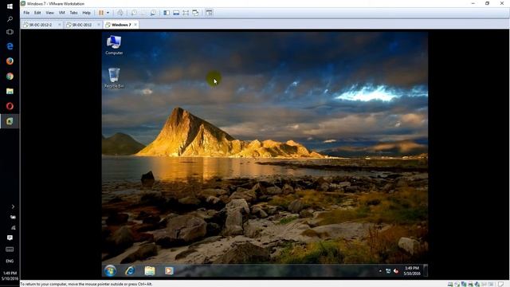The image size is (510, 287).
Task: Send Ctrl+Alt+Del to the virtual machine
Action: (x=120, y=13)
